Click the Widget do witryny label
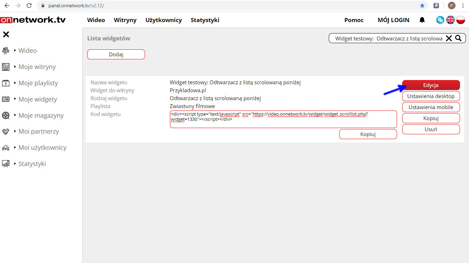Screen dimensions: 469x263 (x=112, y=90)
